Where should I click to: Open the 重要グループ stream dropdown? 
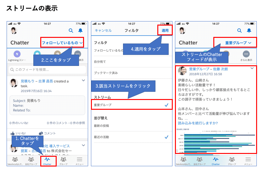tap(238, 43)
